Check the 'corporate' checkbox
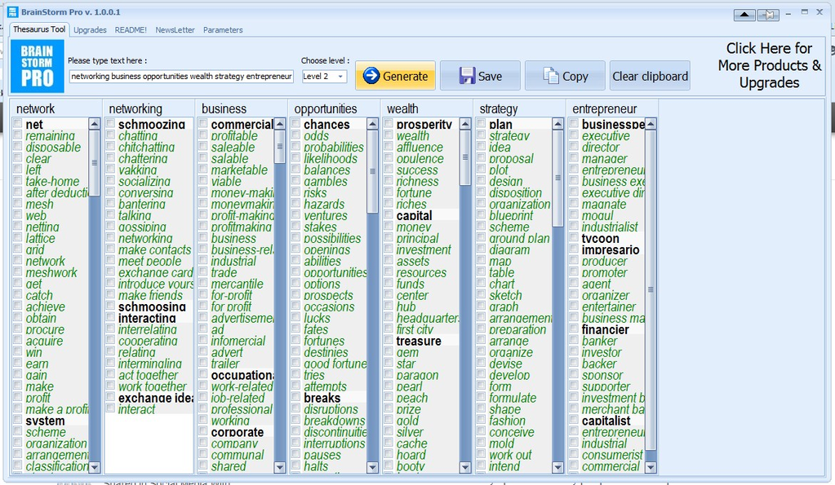The height and width of the screenshot is (485, 835). (203, 431)
